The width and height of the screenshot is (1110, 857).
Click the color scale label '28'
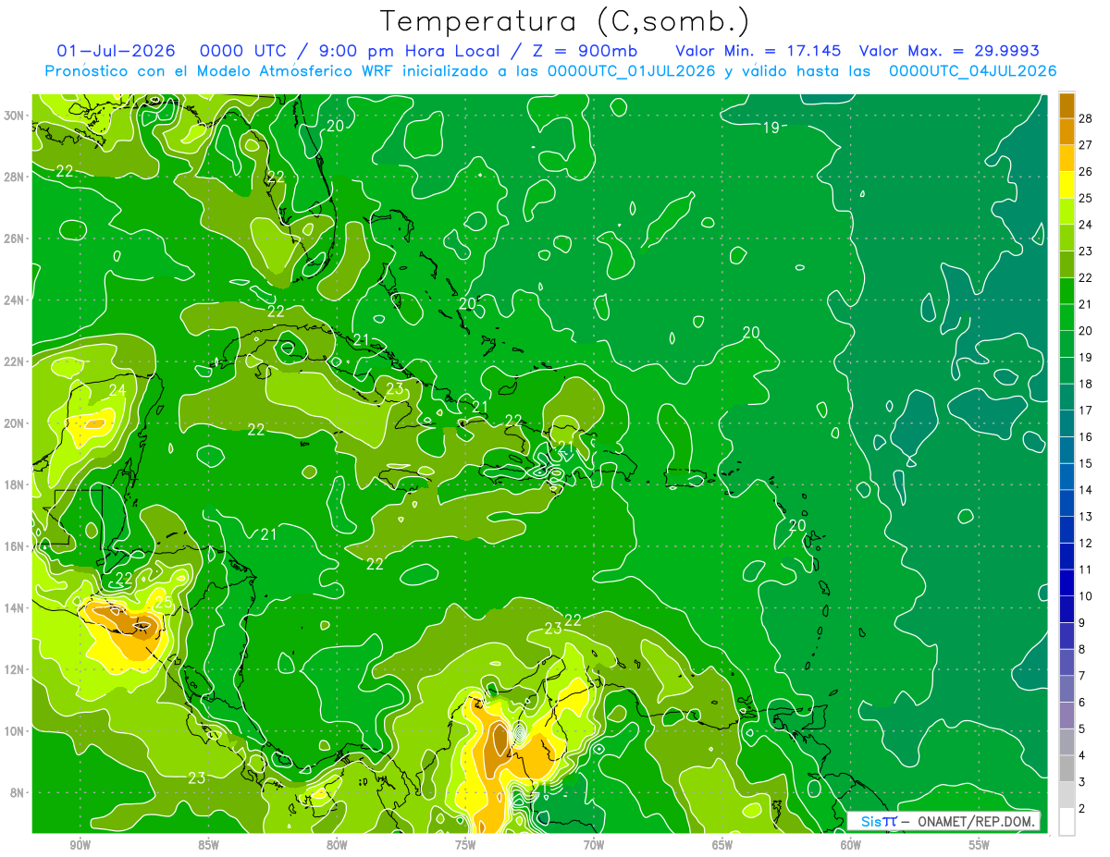pos(1086,117)
